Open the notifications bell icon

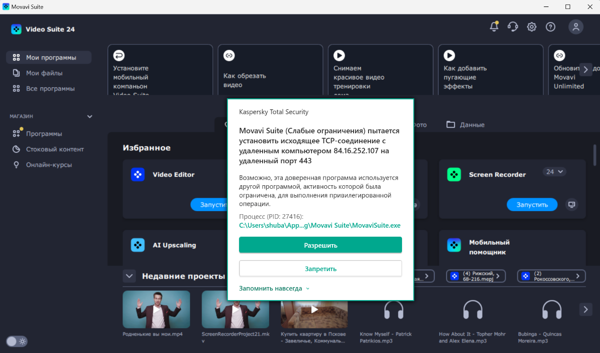pyautogui.click(x=494, y=26)
